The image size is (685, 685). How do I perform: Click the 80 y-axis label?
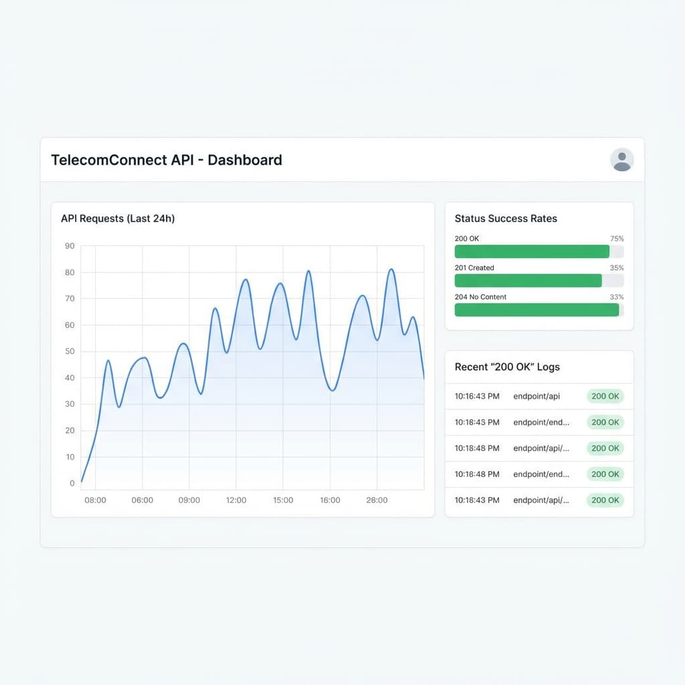coord(70,273)
